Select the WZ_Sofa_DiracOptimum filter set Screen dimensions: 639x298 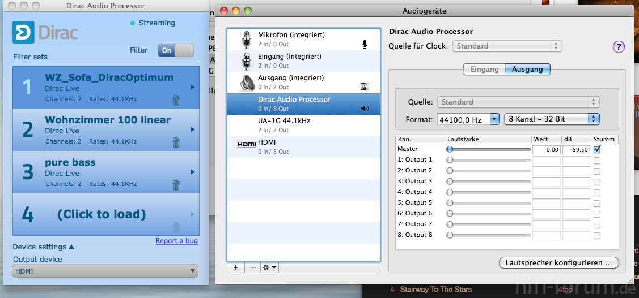tap(105, 88)
